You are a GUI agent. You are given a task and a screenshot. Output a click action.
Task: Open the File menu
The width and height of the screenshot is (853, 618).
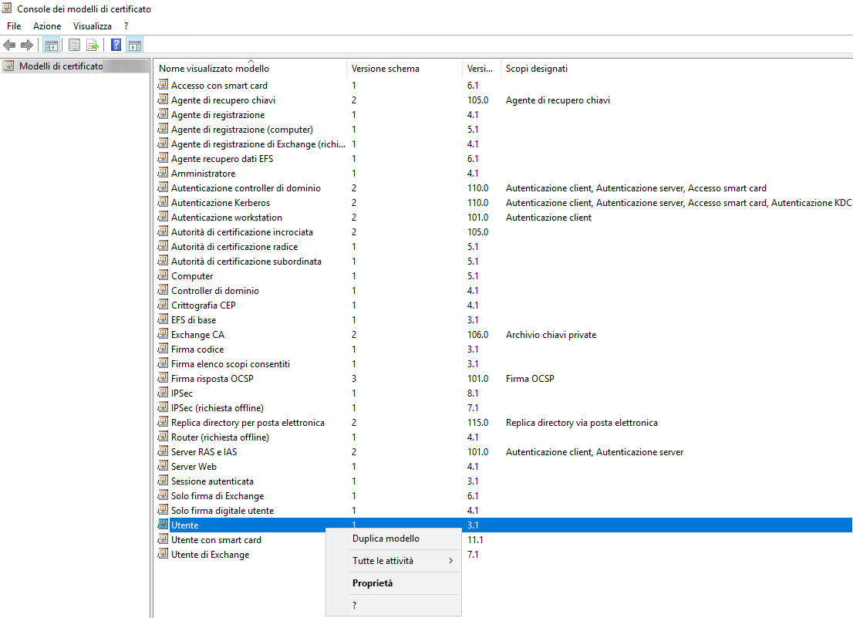(14, 26)
